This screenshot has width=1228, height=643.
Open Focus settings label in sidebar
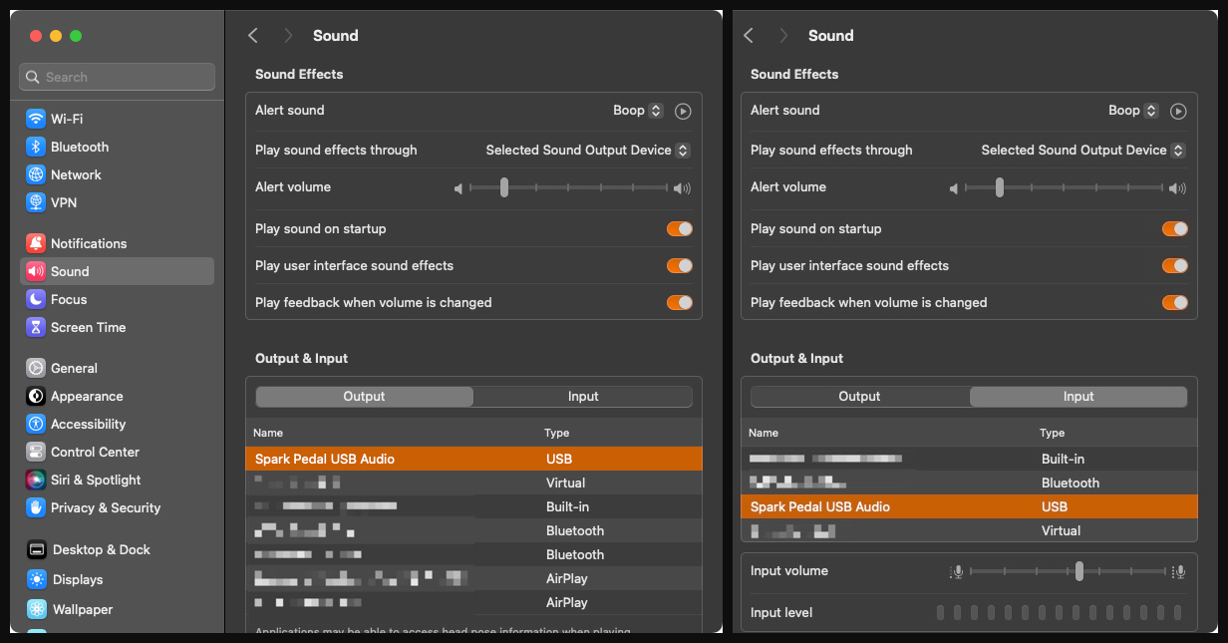click(69, 299)
